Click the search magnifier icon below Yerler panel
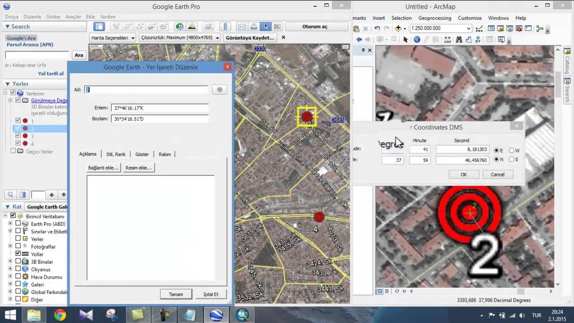This screenshot has height=323, width=574. pyautogui.click(x=10, y=195)
